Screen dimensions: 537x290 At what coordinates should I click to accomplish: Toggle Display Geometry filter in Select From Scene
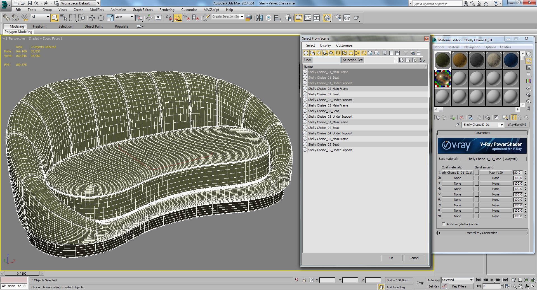point(306,53)
